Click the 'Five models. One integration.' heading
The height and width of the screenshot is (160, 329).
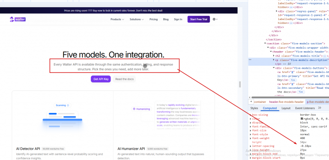[114, 55]
